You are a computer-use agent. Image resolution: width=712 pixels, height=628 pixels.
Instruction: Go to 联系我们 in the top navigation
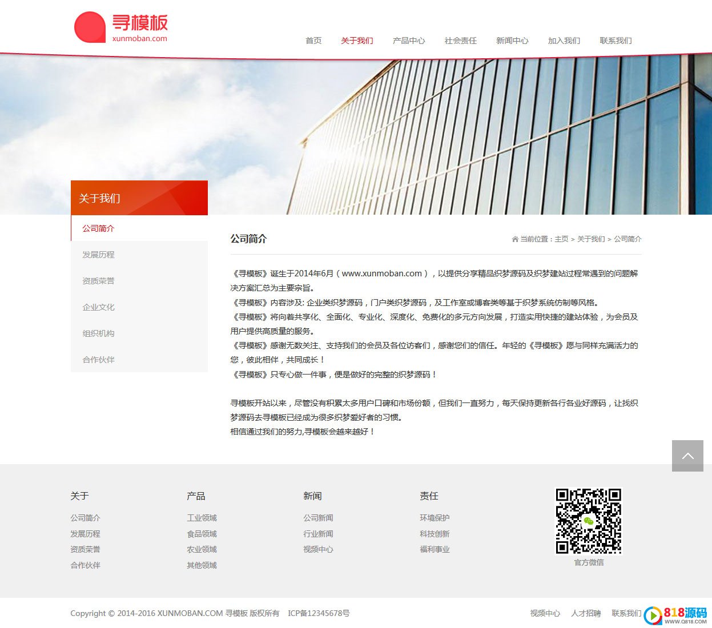click(616, 41)
